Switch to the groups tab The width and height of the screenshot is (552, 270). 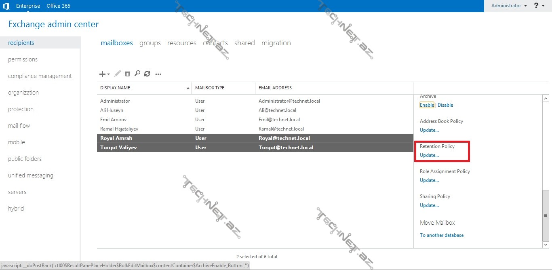coord(150,43)
